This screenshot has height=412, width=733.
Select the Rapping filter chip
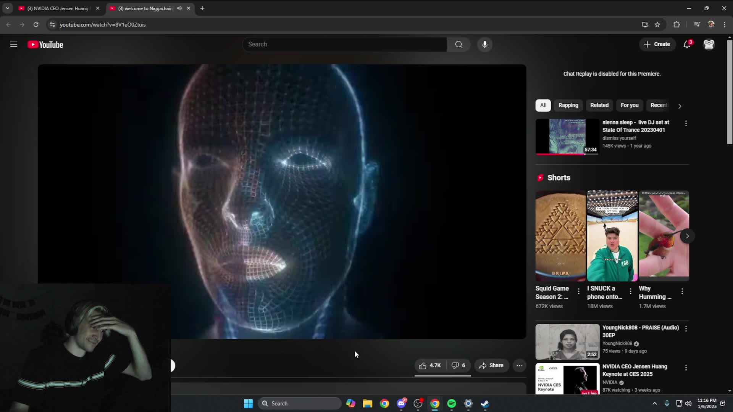pos(568,105)
